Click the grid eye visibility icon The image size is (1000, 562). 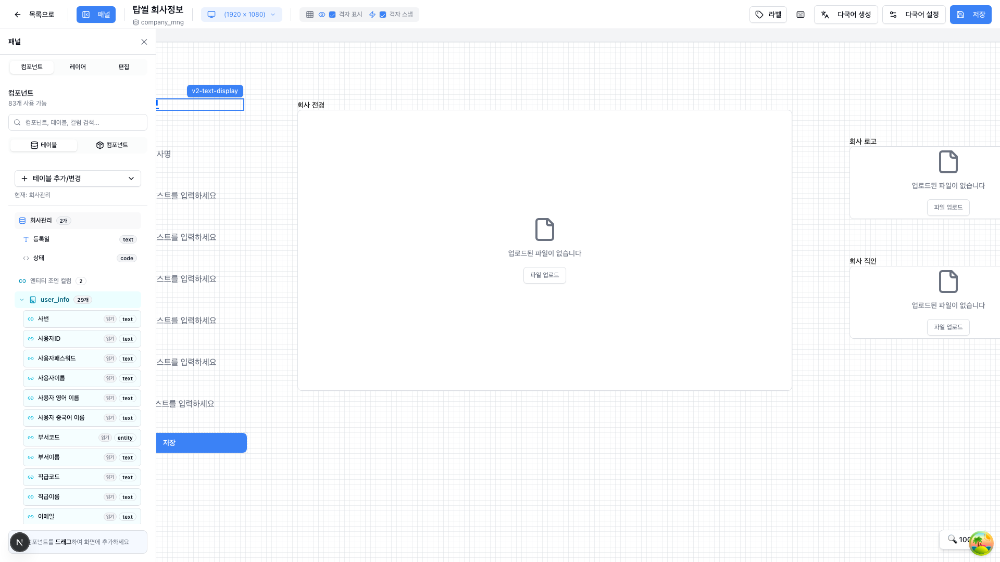pos(322,15)
